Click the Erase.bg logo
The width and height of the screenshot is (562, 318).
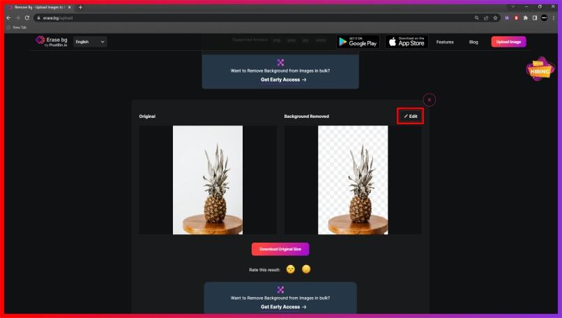tap(52, 42)
